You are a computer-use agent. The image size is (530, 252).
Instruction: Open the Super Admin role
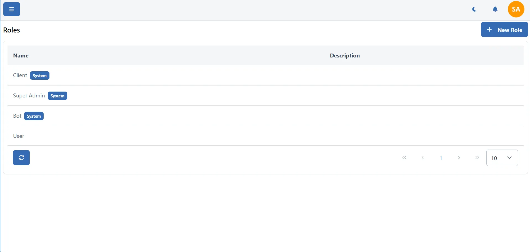tap(29, 96)
